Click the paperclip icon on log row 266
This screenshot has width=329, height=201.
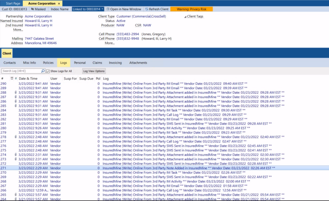[x=16, y=191]
